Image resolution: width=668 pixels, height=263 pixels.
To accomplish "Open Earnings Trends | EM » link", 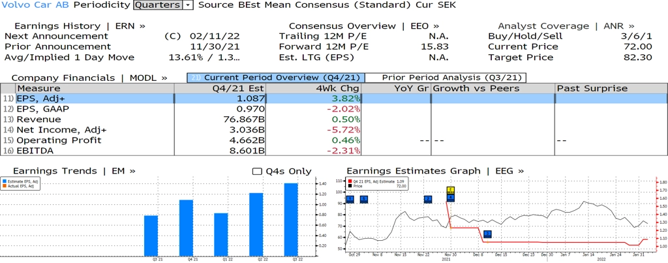I will pyautogui.click(x=74, y=171).
